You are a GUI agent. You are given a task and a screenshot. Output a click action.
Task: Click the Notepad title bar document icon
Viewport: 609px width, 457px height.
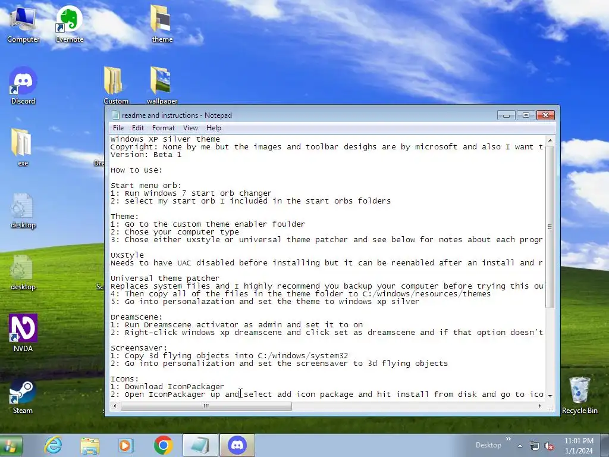(115, 115)
